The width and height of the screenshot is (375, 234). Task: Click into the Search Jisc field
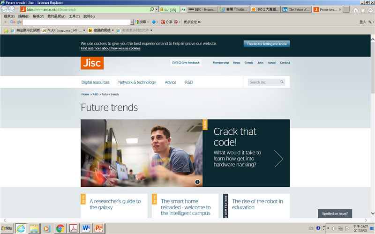(x=262, y=82)
